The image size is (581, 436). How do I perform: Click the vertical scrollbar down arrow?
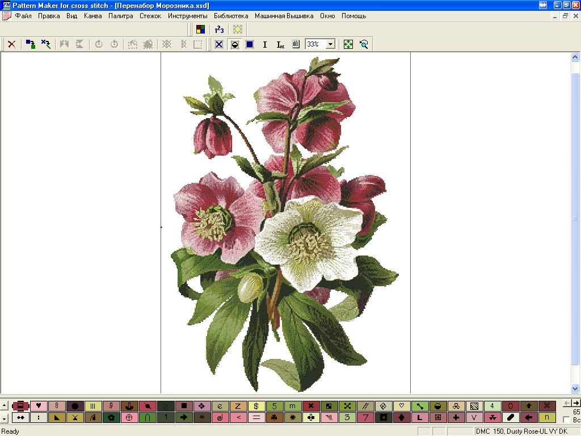(576, 389)
